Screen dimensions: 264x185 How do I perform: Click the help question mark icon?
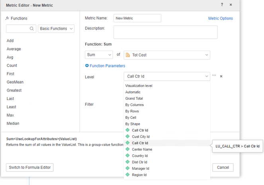(x=222, y=5)
